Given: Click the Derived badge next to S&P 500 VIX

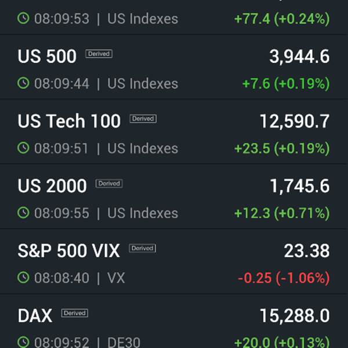Looking at the screenshot, I should click(x=143, y=248).
